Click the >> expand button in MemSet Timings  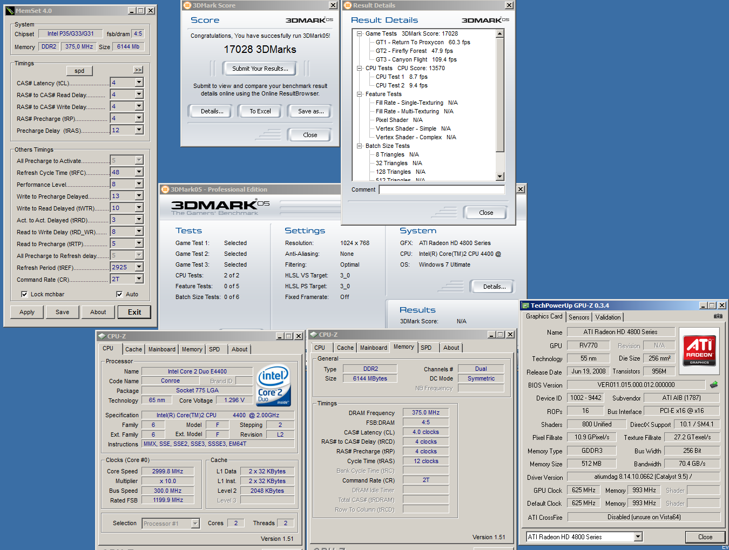click(x=138, y=70)
